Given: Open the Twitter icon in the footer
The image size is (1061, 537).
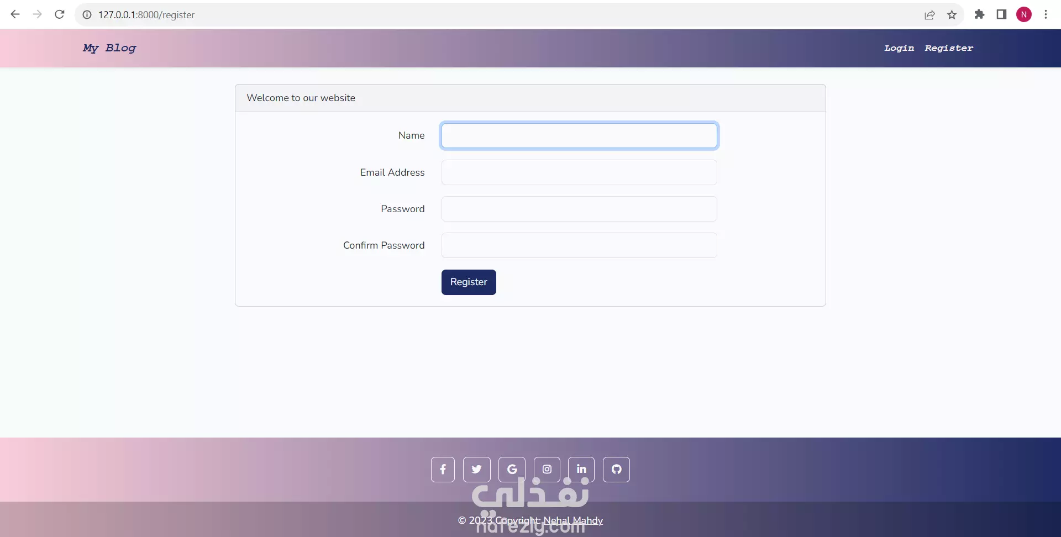Looking at the screenshot, I should click(476, 470).
